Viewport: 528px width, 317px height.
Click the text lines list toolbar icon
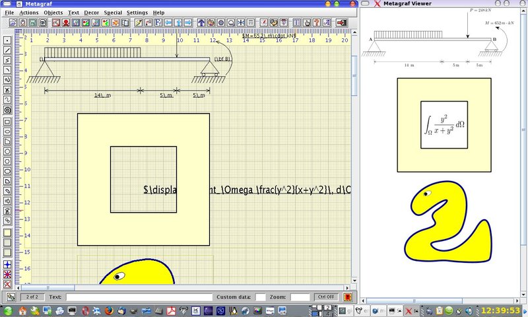pyautogui.click(x=251, y=22)
